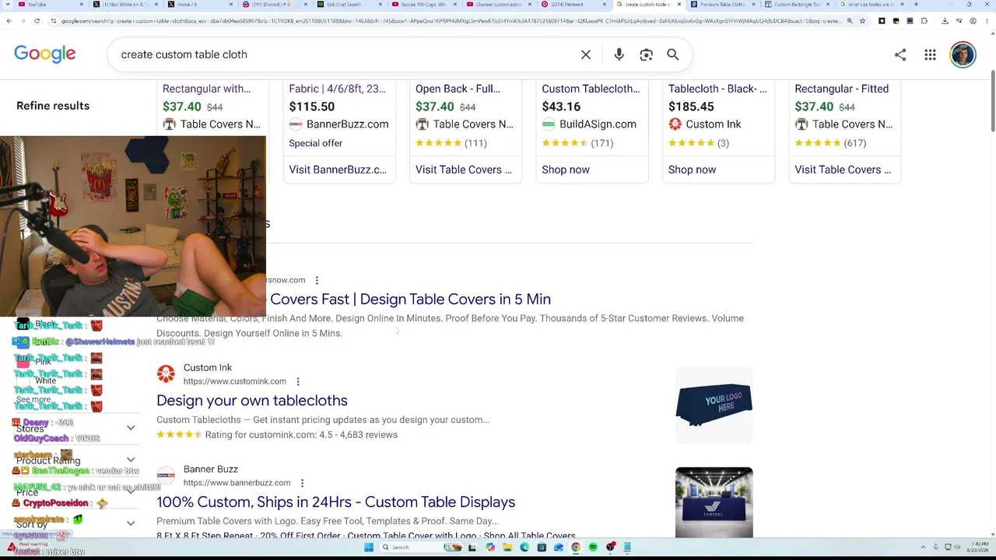Expand the Sort by filter

coord(76,523)
